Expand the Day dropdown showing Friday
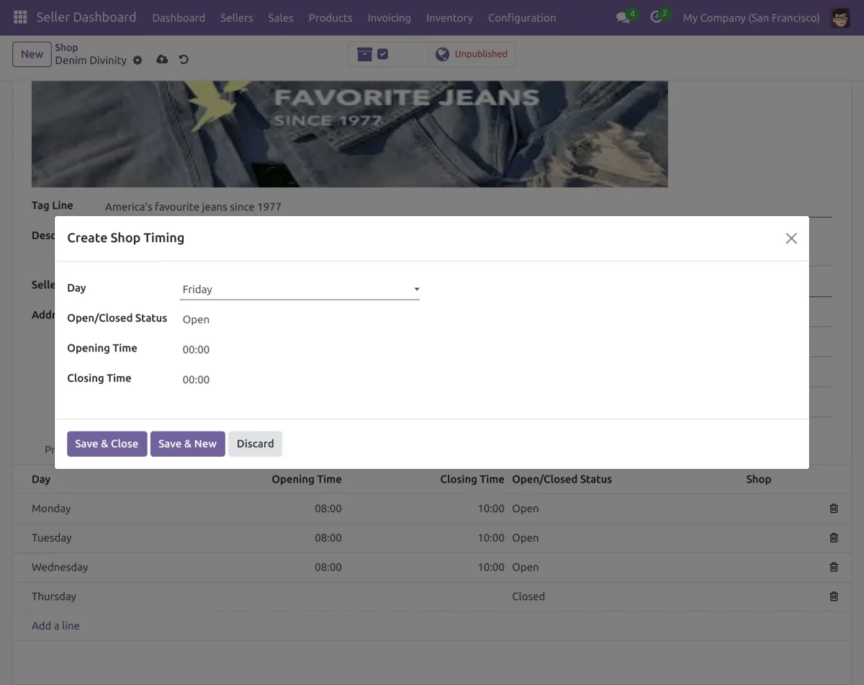Screen dimensions: 864x685 pos(416,288)
